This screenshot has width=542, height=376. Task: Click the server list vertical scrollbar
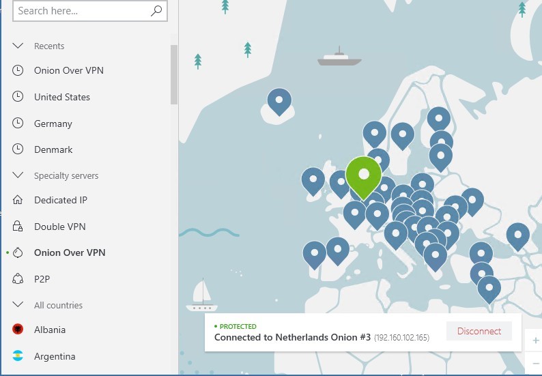[174, 74]
